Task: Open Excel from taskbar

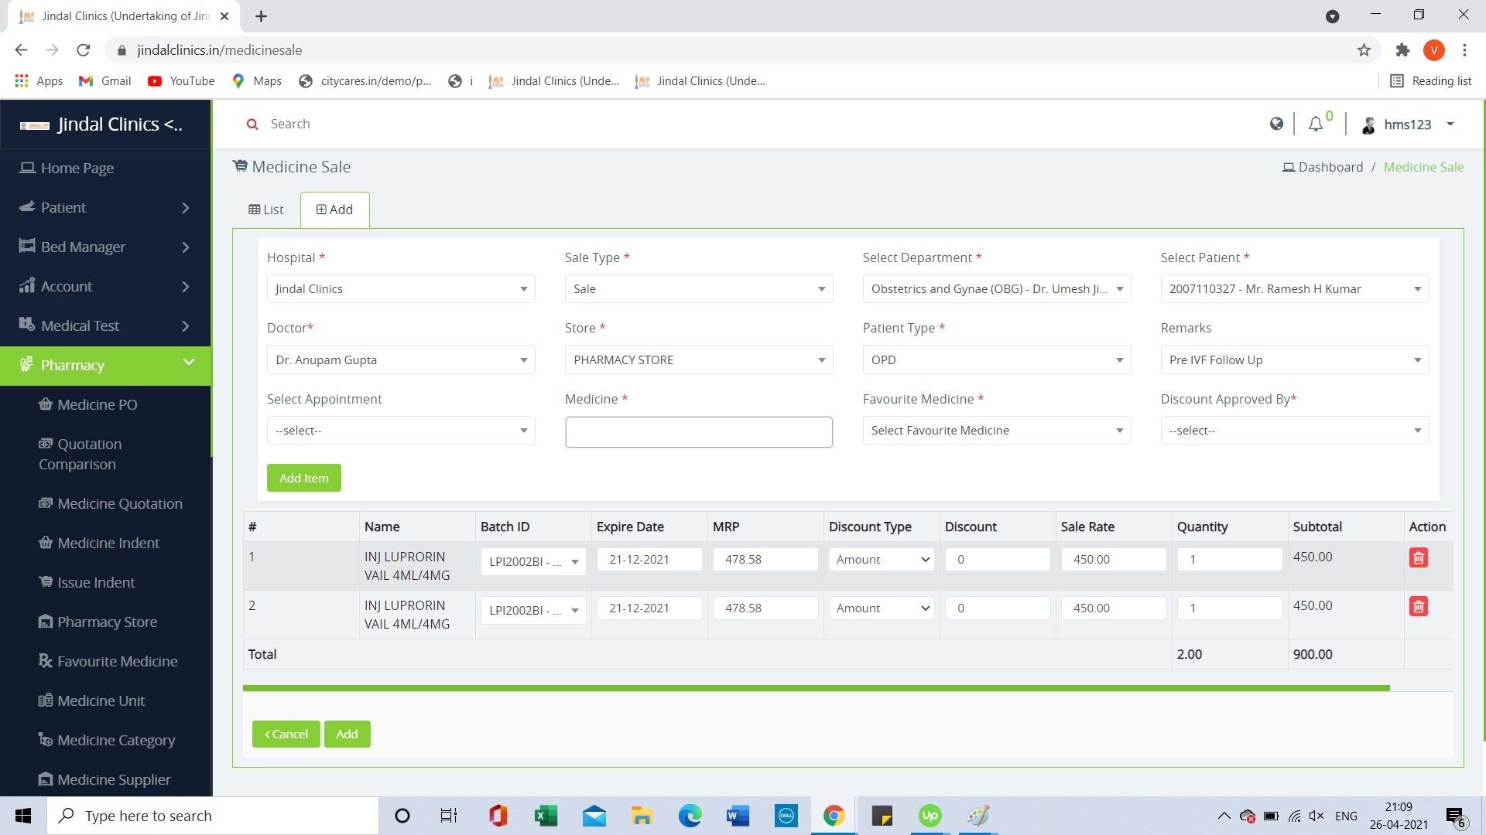Action: (x=546, y=816)
